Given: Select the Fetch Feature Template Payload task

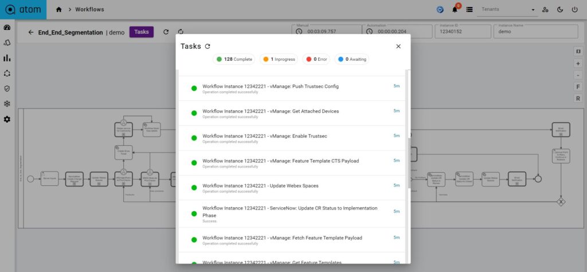Looking at the screenshot, I should (x=292, y=240).
